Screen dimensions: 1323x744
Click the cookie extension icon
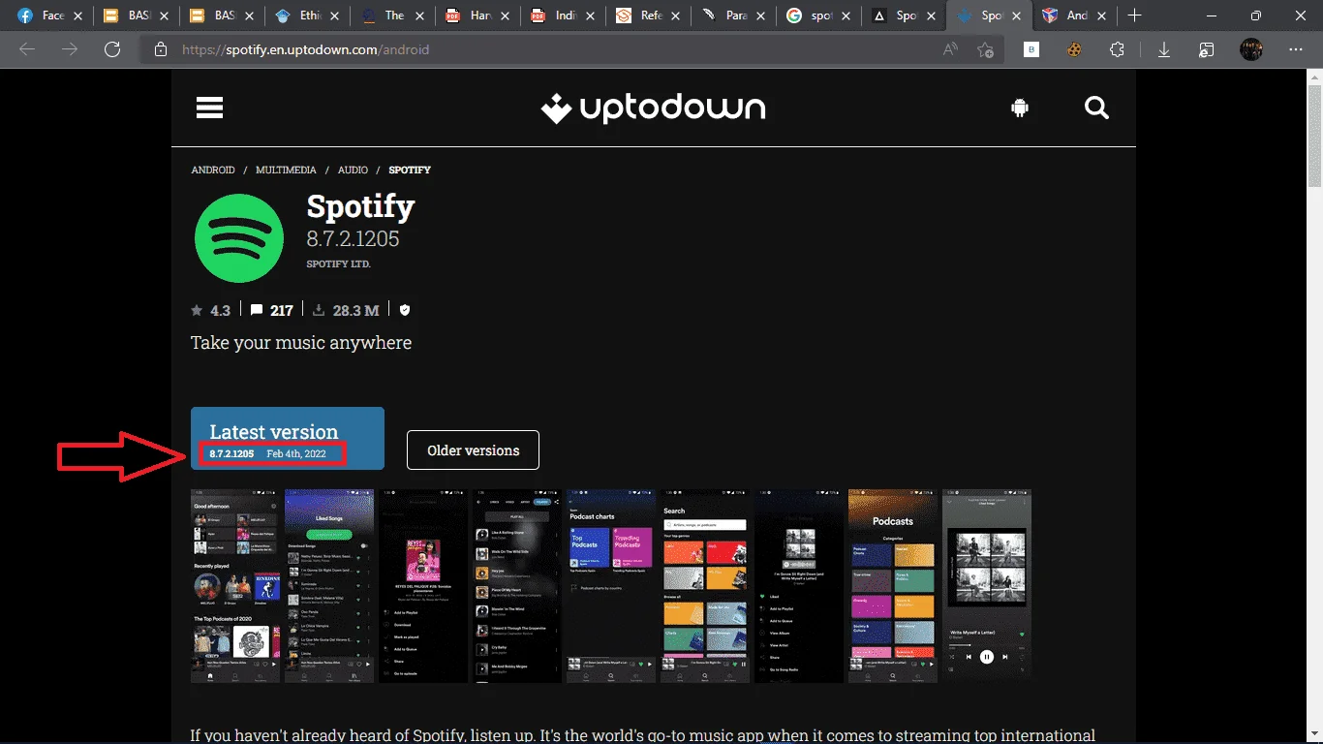point(1074,49)
